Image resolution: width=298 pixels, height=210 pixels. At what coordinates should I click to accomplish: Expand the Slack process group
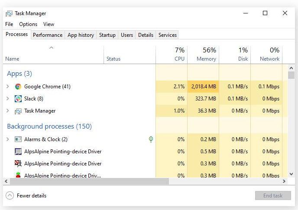tap(8, 99)
